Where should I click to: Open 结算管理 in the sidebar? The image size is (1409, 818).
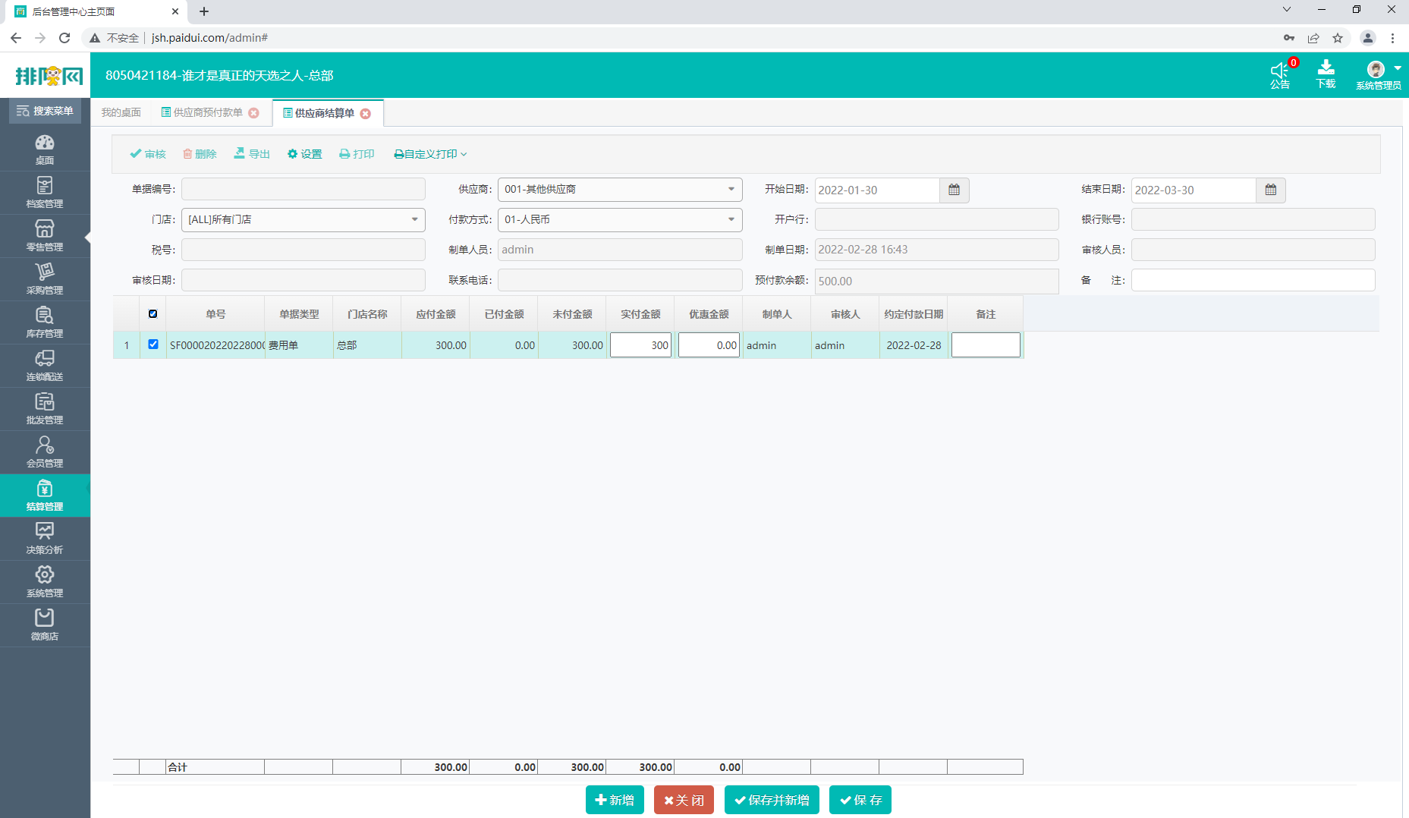coord(45,496)
